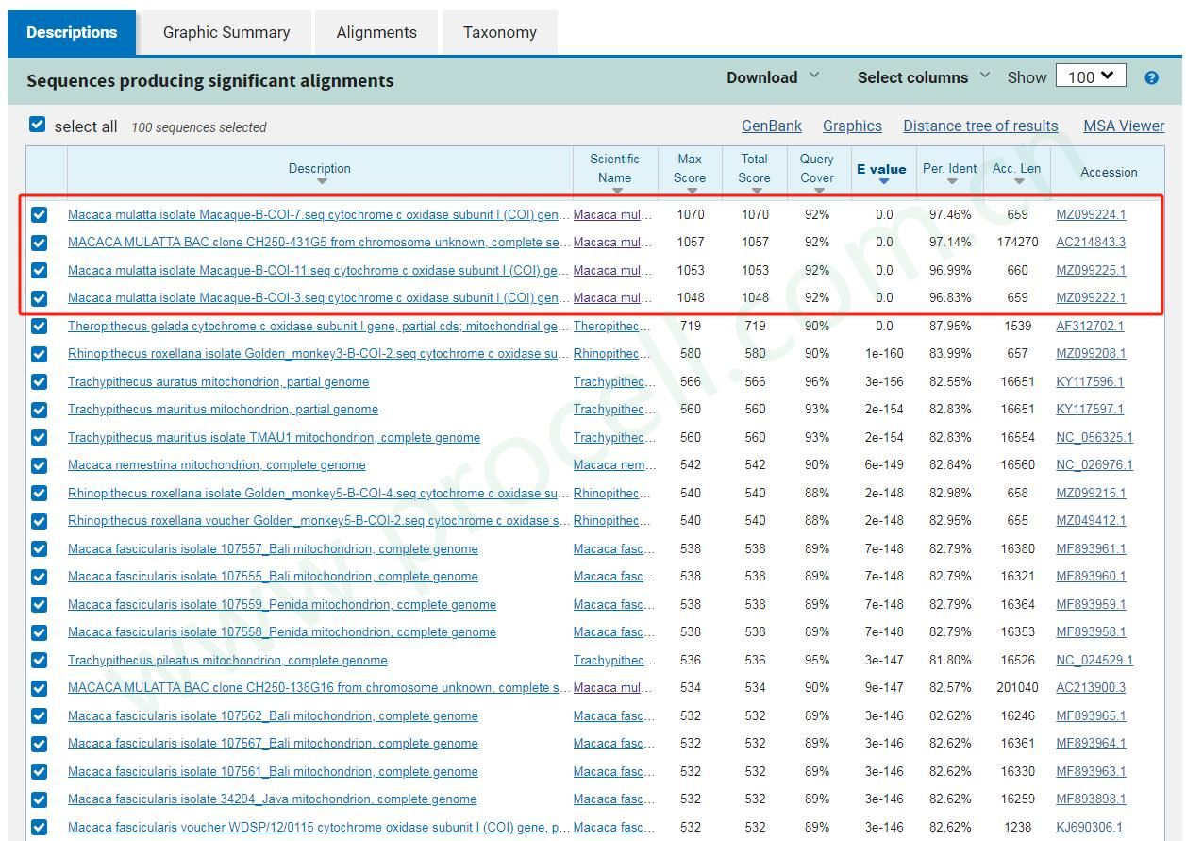Uncheck the Theropithecus gelada row checkbox
Viewport: 1186px width, 841px height.
(39, 327)
